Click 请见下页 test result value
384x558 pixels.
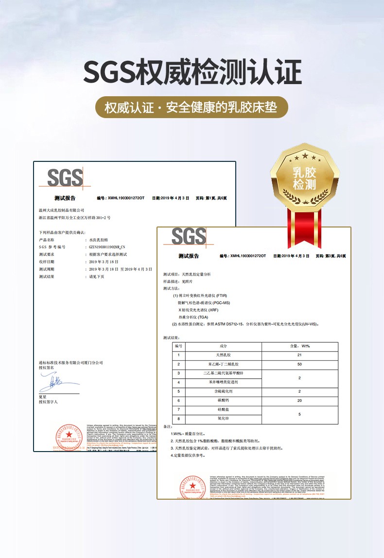97,277
